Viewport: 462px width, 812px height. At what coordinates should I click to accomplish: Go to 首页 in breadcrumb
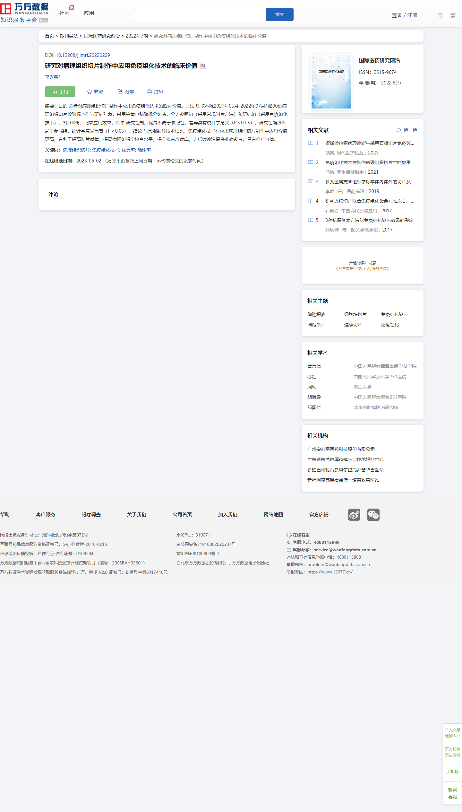(49, 36)
